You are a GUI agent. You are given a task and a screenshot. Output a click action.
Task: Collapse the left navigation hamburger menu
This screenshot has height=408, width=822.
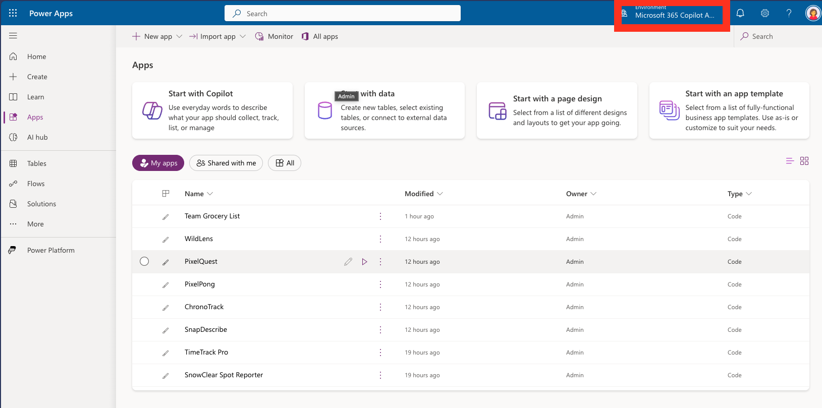point(13,36)
